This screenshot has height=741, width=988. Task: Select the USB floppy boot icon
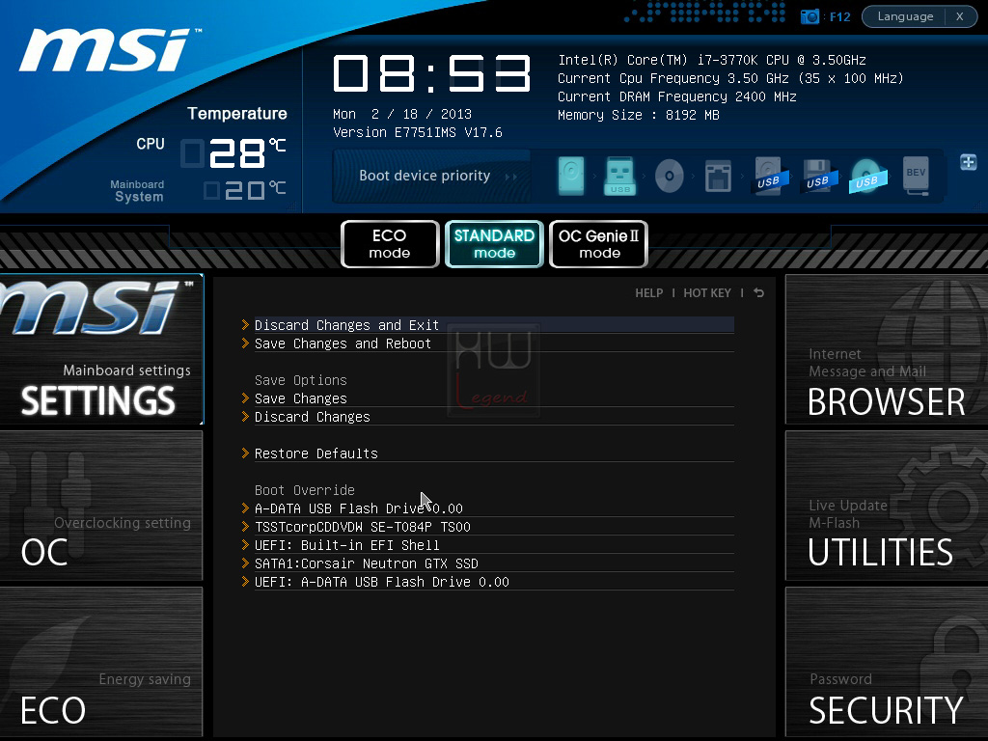[x=818, y=176]
